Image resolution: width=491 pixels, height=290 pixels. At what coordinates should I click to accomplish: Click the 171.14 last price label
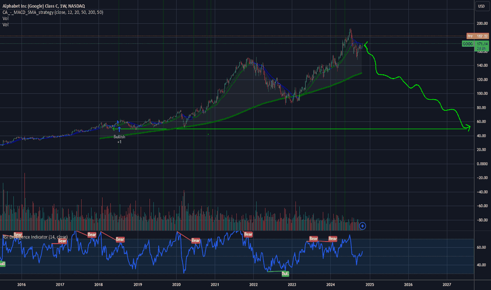point(482,44)
